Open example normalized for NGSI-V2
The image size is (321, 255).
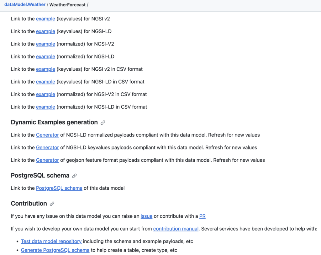pyautogui.click(x=45, y=44)
